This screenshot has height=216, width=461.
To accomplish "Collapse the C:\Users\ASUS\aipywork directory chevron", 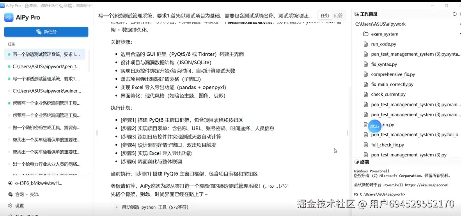I will tap(459, 24).
